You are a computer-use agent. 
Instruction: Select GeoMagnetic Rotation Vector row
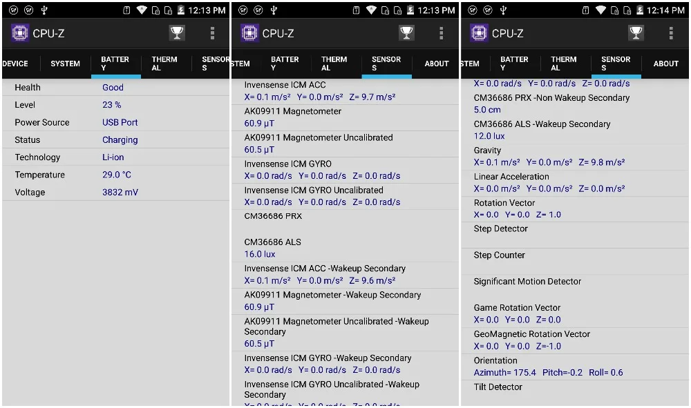[x=575, y=340]
